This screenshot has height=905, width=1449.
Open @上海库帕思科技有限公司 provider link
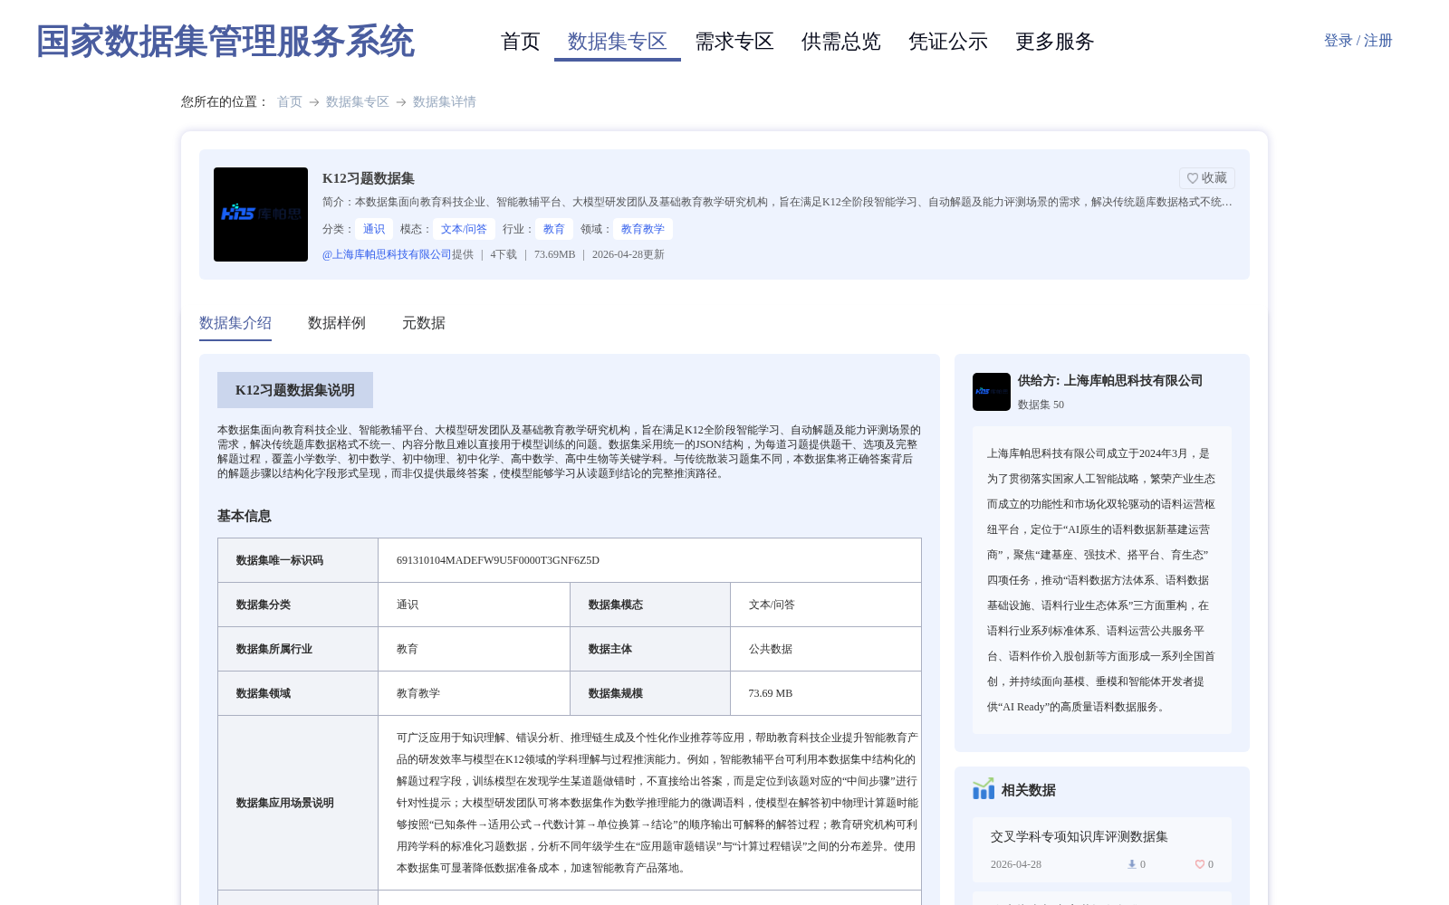(387, 254)
